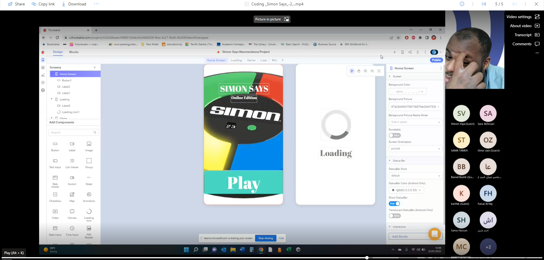544x260 pixels.
Task: Open Windows Start menu on taskbar
Action: tap(186, 250)
